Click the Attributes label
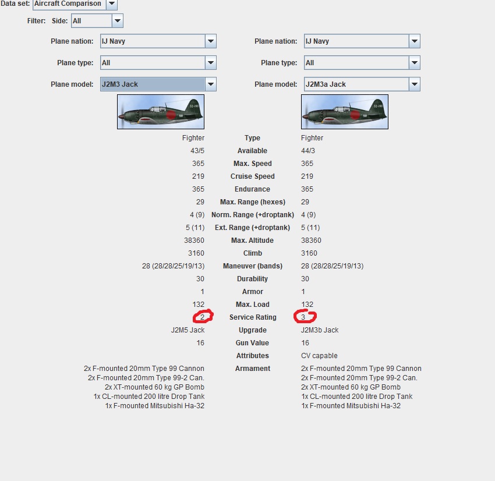Screen dimensions: 495x481 click(x=253, y=356)
